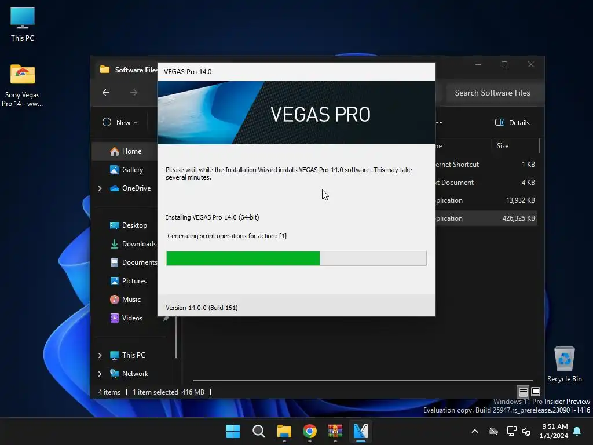Maximize the Software Files window
The height and width of the screenshot is (445, 593).
(x=504, y=65)
